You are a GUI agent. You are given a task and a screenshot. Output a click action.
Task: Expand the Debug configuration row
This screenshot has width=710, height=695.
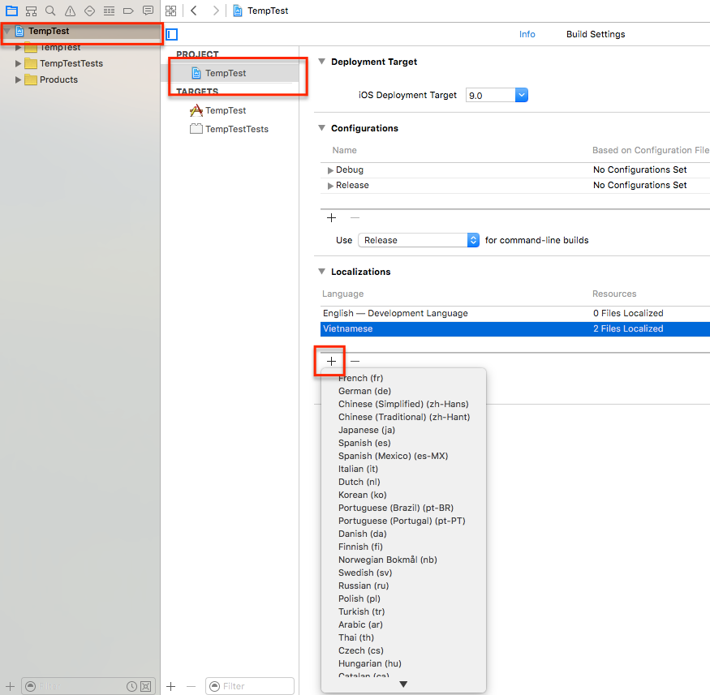point(330,170)
